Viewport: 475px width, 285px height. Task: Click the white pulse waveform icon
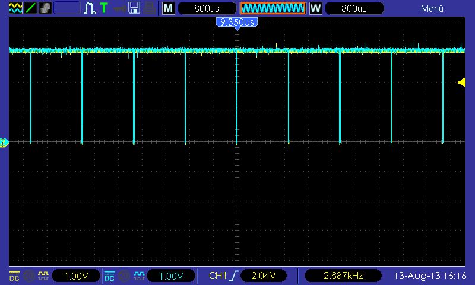(x=90, y=8)
